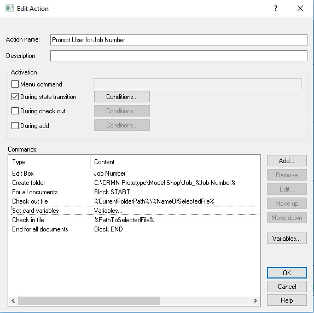
Task: Click the %CurrentFolderPath% content cell
Action: tap(154, 201)
